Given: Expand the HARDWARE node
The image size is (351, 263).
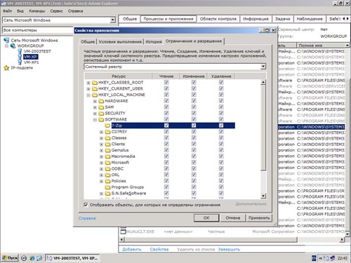Looking at the screenshot, I should point(95,101).
